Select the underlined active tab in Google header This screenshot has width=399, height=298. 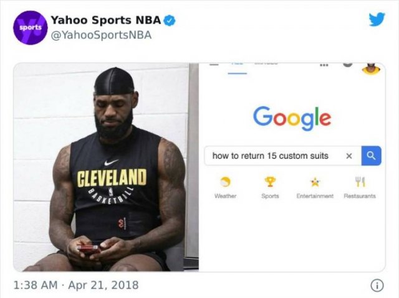(237, 68)
